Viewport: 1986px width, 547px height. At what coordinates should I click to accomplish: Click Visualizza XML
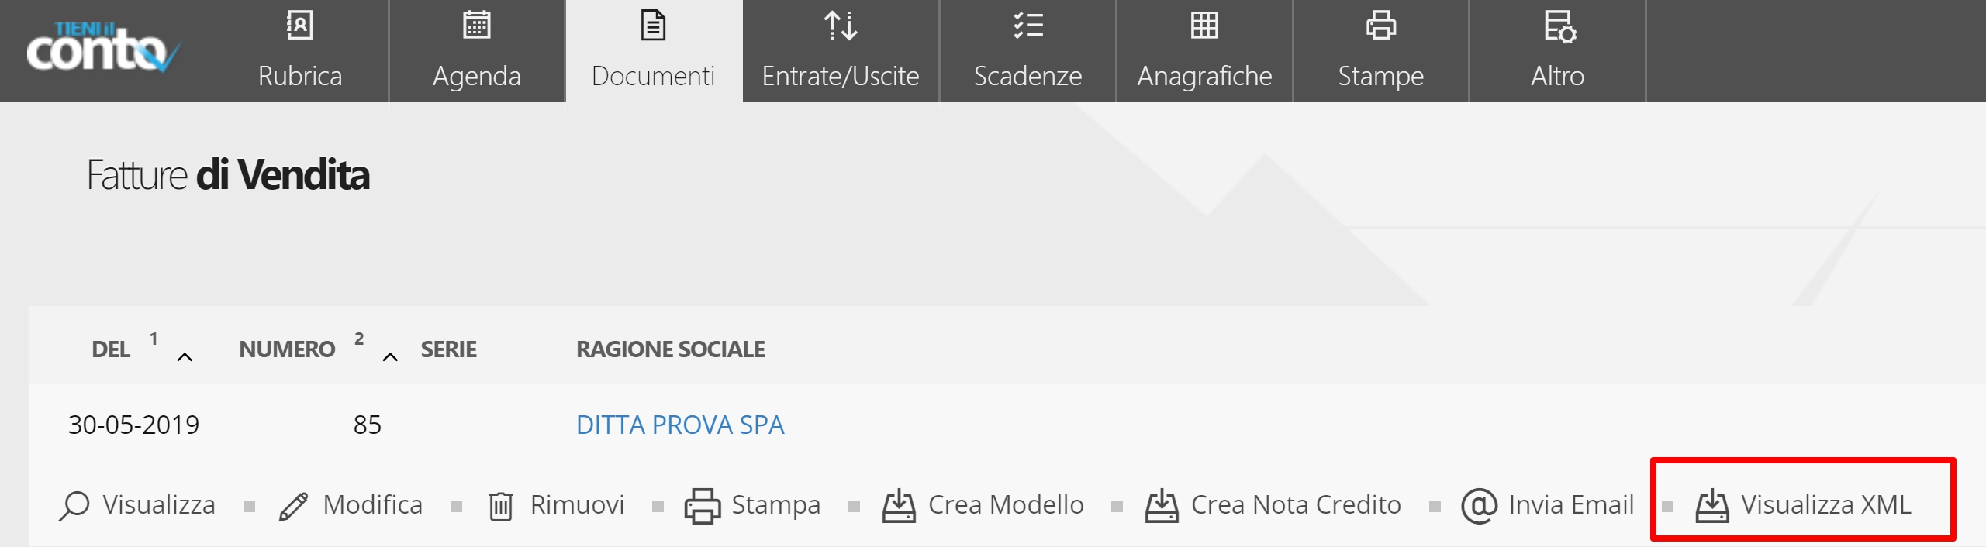coord(1804,505)
